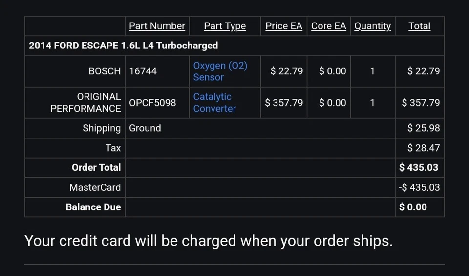Click the BOSCH brand name

pyautogui.click(x=105, y=71)
